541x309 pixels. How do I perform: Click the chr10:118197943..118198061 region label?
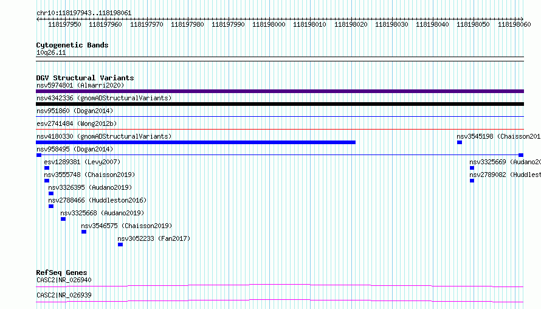[x=84, y=13]
